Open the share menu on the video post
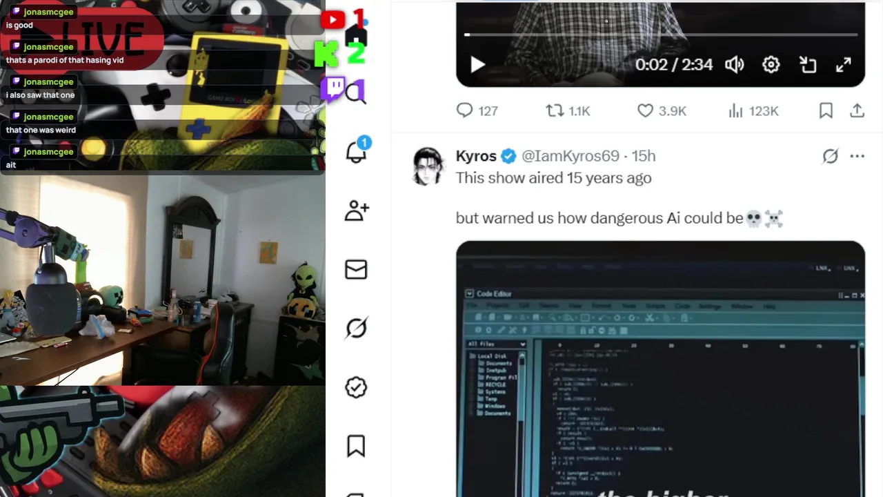Screen dimensions: 883x497 click(x=857, y=110)
